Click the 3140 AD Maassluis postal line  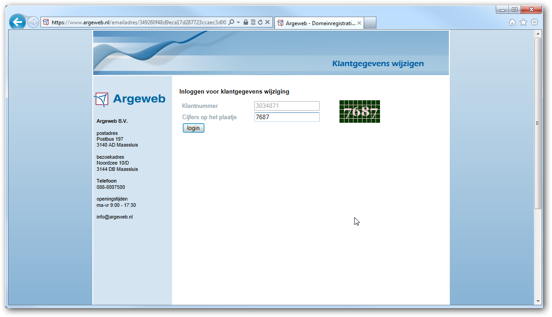coord(117,145)
